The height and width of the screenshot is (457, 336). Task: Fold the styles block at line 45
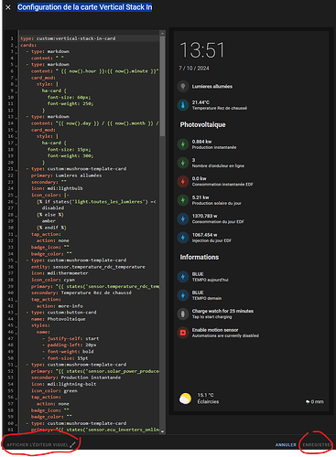coord(16,326)
